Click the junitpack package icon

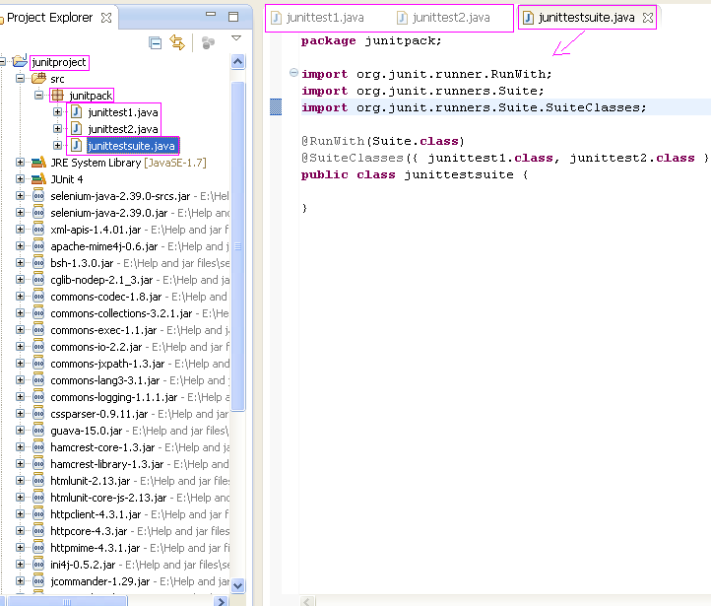[57, 96]
